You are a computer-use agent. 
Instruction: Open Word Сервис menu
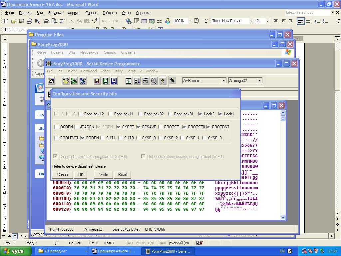(x=91, y=13)
